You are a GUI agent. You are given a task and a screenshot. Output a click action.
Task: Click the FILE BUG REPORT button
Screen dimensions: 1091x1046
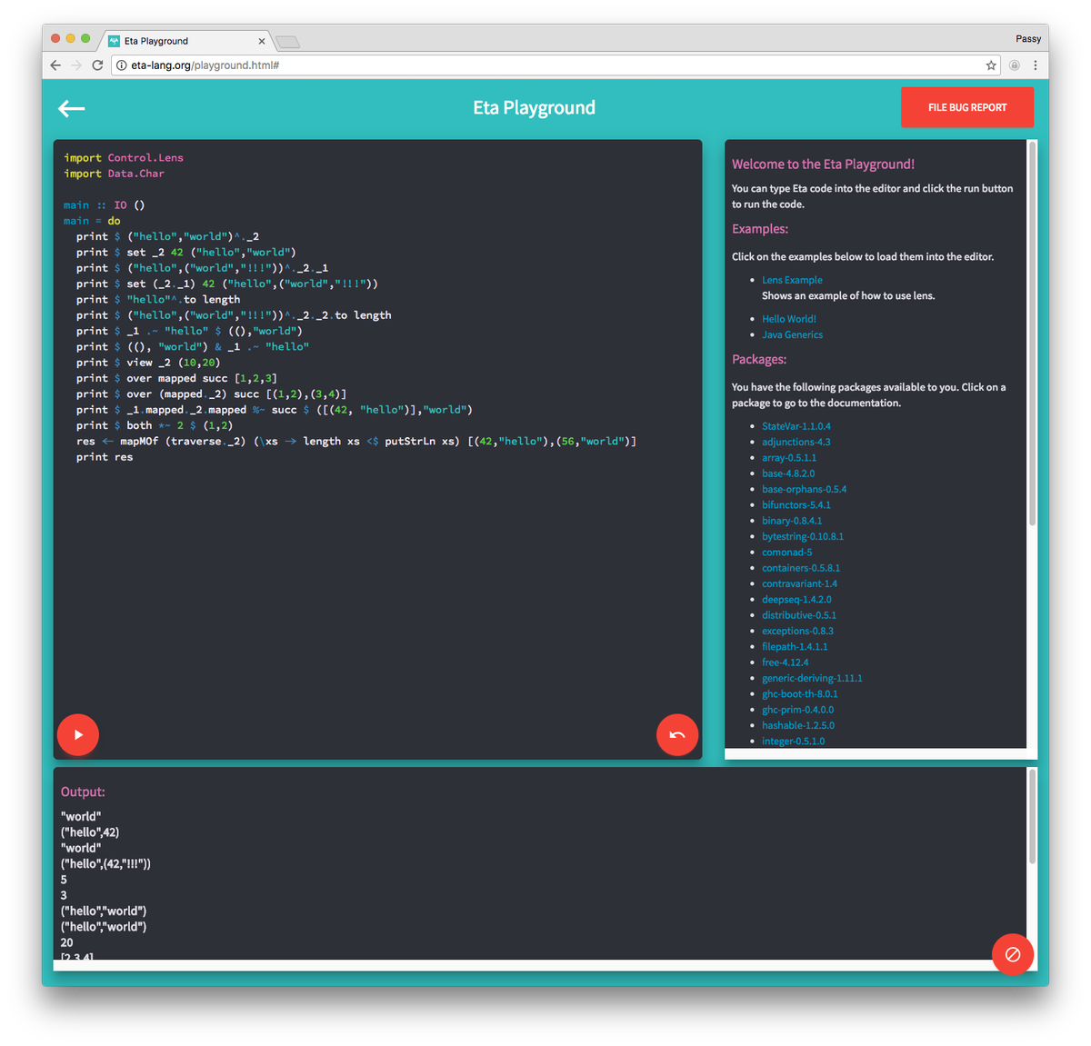[x=967, y=107]
